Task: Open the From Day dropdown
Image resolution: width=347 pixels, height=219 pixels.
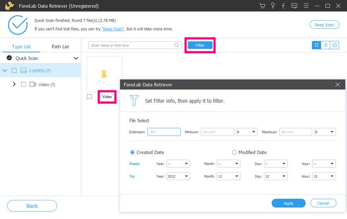Action: [x=276, y=164]
